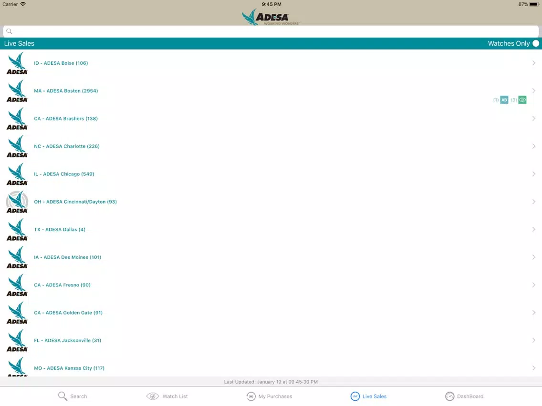Open the ADESA Charlotte chevron
This screenshot has width=542, height=406.
click(534, 146)
